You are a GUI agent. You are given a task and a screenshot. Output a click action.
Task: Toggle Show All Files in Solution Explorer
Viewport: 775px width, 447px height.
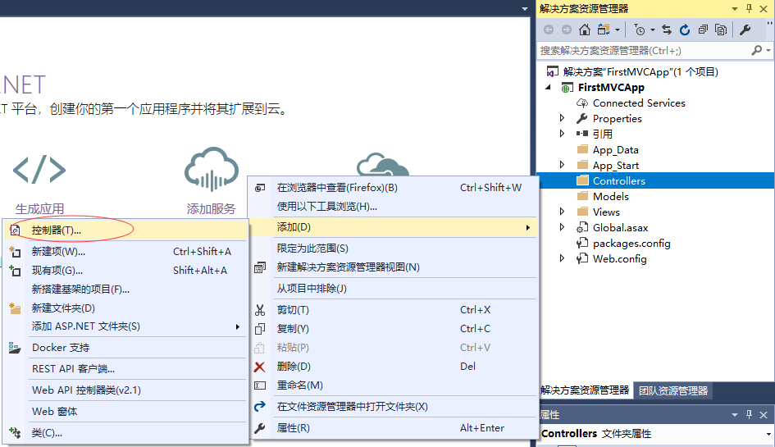click(721, 30)
